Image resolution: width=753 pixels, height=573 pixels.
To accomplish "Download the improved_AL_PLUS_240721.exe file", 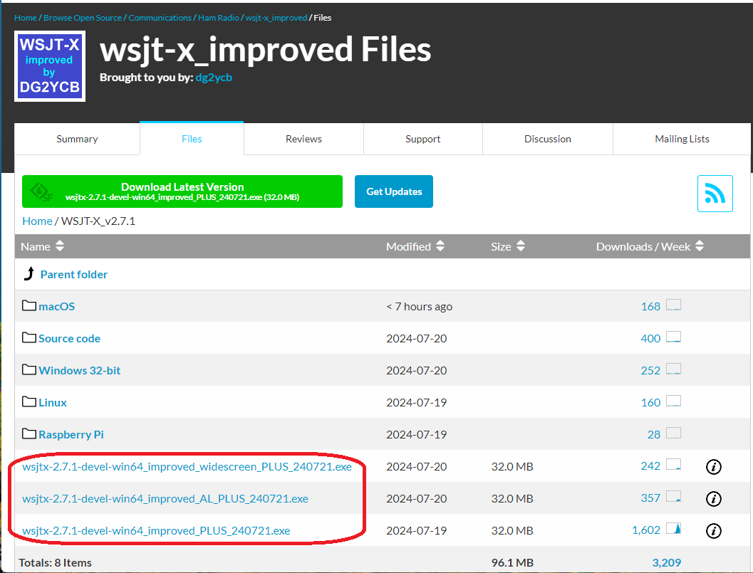I will [165, 498].
